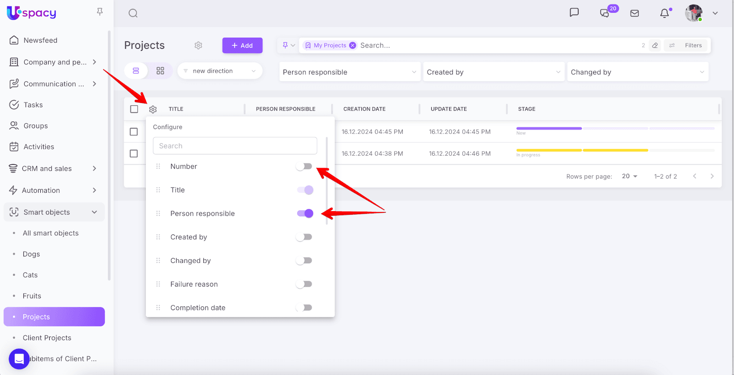Open the new direction funnel dropdown
Screen dimensions: 734x375
click(x=220, y=71)
